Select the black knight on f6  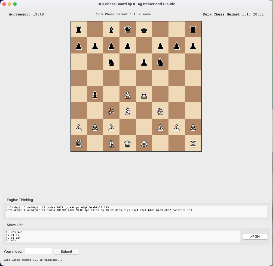pyautogui.click(x=160, y=62)
